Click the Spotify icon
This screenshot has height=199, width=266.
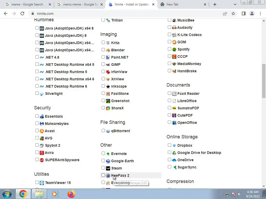(x=174, y=49)
